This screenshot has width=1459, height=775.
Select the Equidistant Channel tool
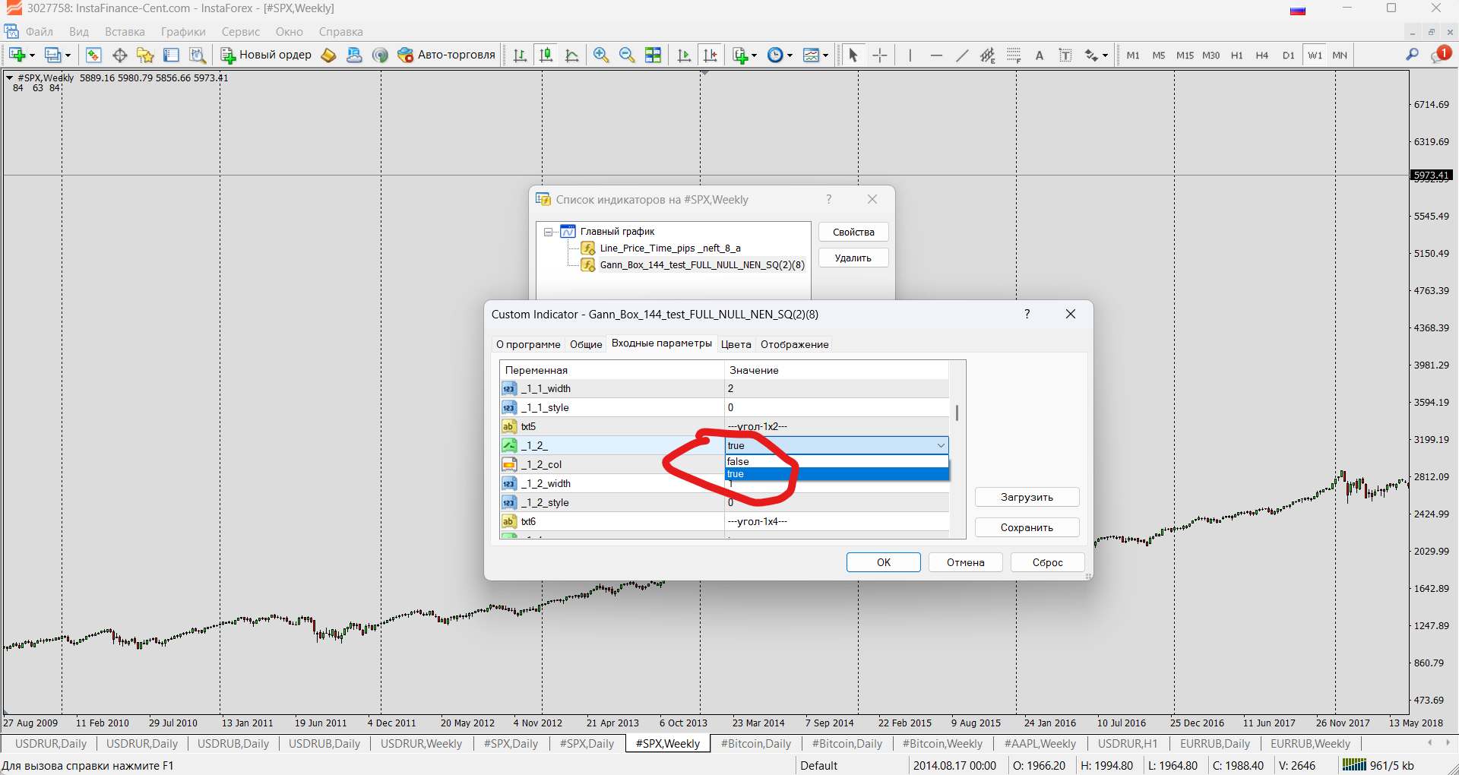(x=987, y=55)
